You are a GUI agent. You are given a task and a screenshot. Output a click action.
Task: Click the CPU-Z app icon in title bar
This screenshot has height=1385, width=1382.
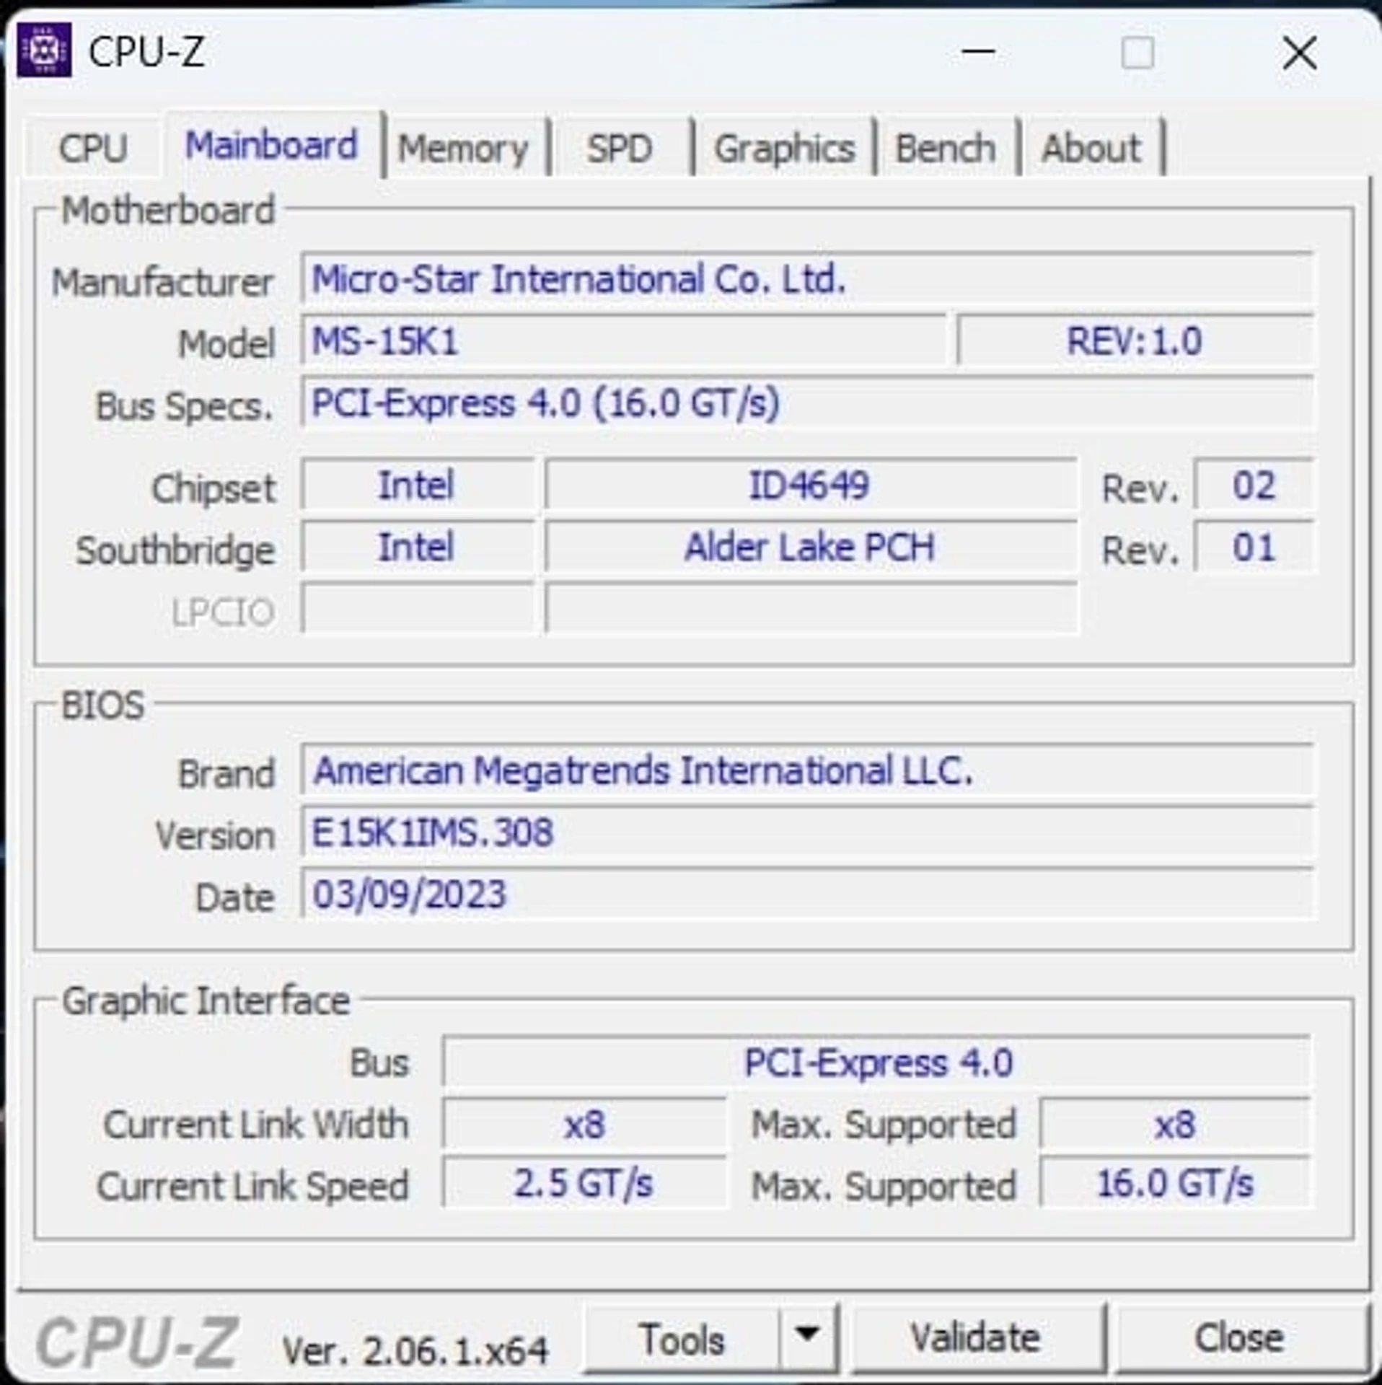[x=45, y=50]
